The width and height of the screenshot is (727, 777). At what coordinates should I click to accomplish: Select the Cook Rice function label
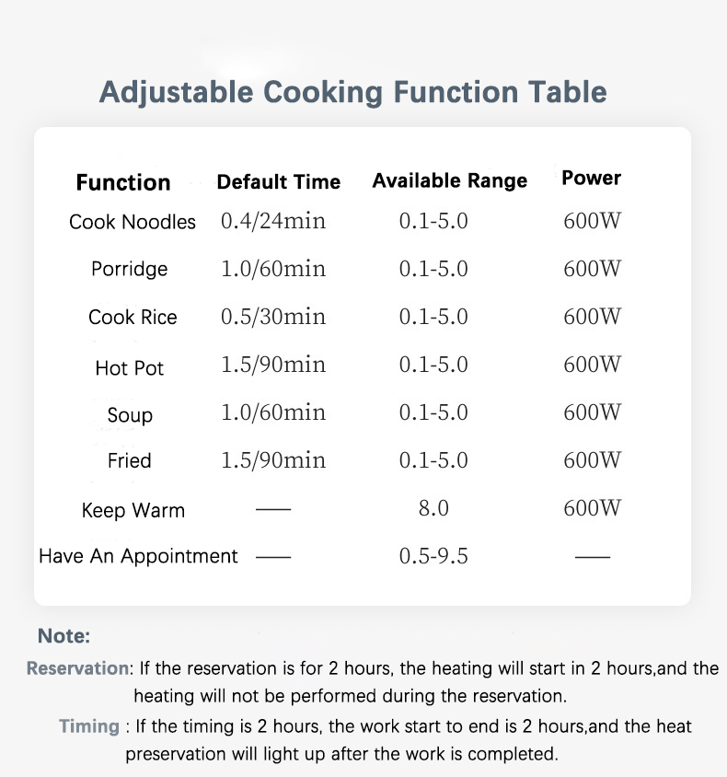click(133, 317)
